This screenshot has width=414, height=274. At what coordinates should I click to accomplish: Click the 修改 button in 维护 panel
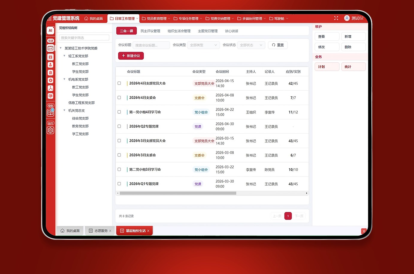click(327, 47)
